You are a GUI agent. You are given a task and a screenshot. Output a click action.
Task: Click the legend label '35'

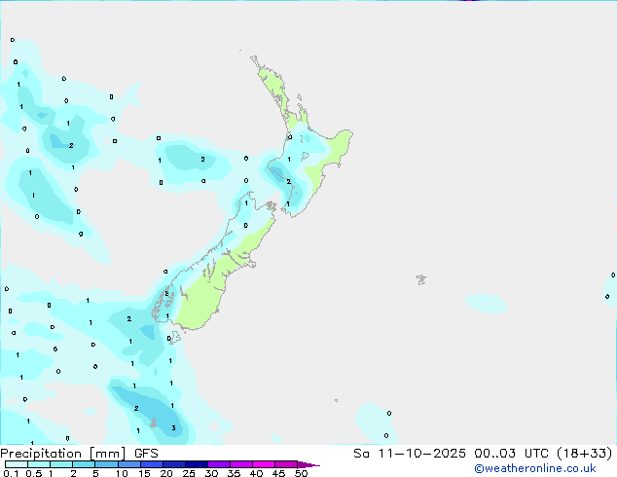[x=234, y=473]
